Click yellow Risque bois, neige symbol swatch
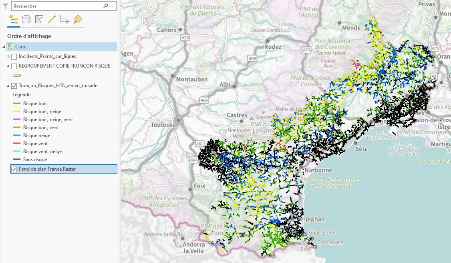Screen dimensions: 451x263 [x=17, y=112]
